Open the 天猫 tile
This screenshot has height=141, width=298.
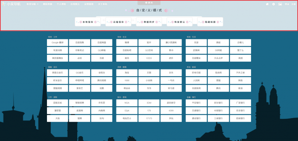coord(149,73)
